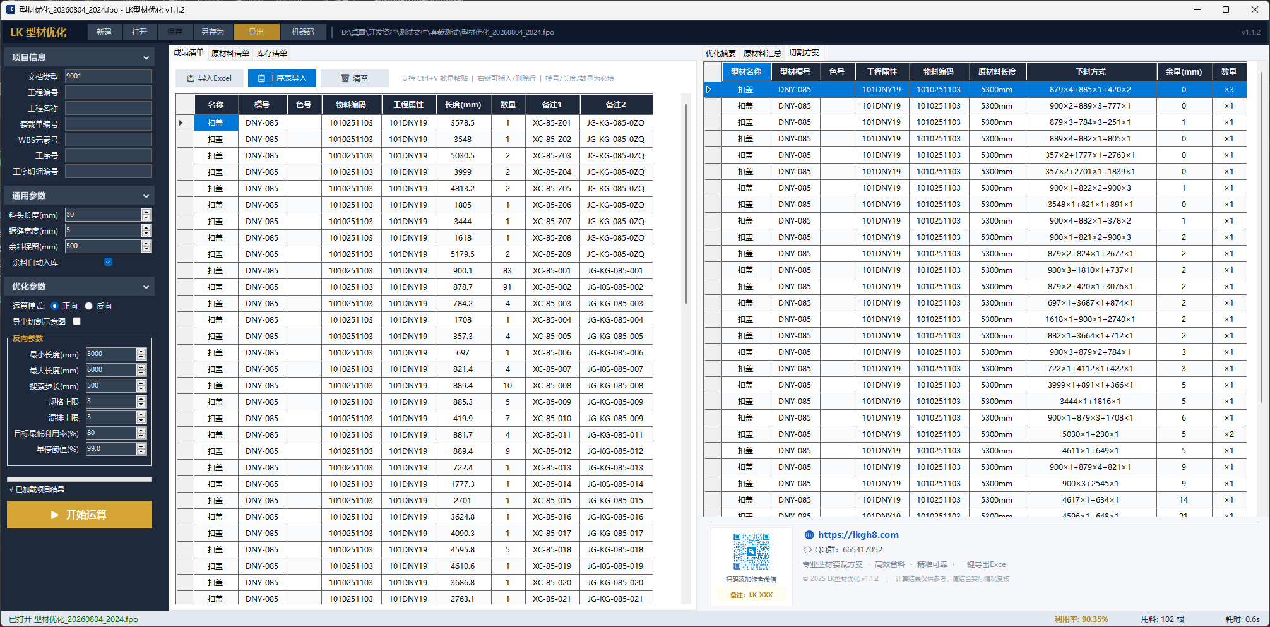Screen dimensions: 1270x627
Task: Click the 导入Excel import icon
Action: coord(191,78)
